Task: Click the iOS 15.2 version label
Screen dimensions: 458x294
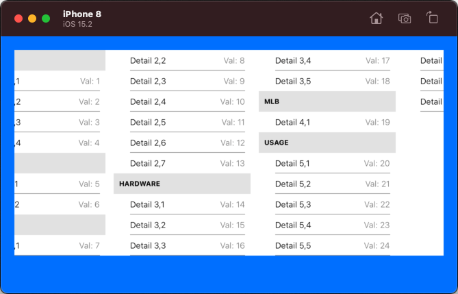Action: pyautogui.click(x=77, y=24)
